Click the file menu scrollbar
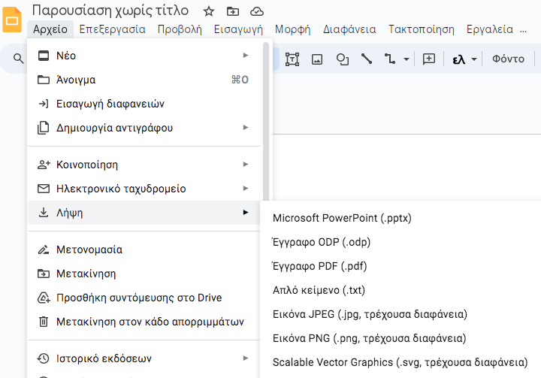Screen dimensions: 541x378 click(x=266, y=121)
